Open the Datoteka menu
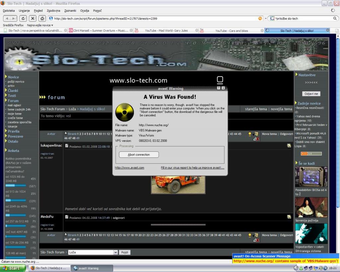This screenshot has width=340, height=272. (x=9, y=11)
